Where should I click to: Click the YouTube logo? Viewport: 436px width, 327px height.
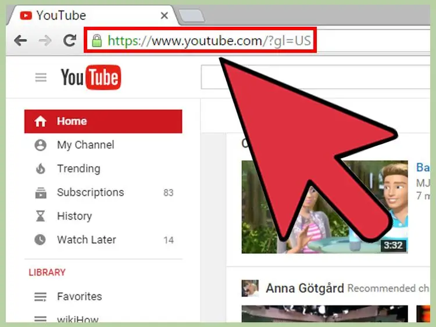(91, 77)
